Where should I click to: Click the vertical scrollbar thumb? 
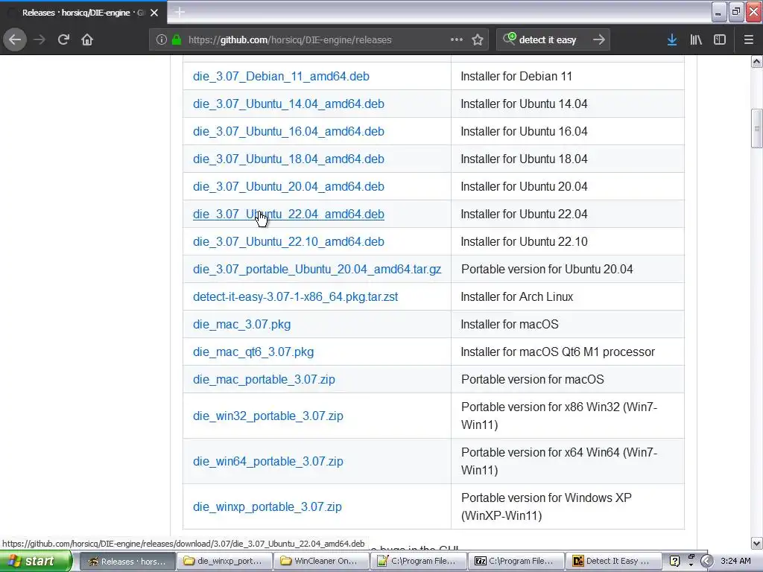coord(757,128)
